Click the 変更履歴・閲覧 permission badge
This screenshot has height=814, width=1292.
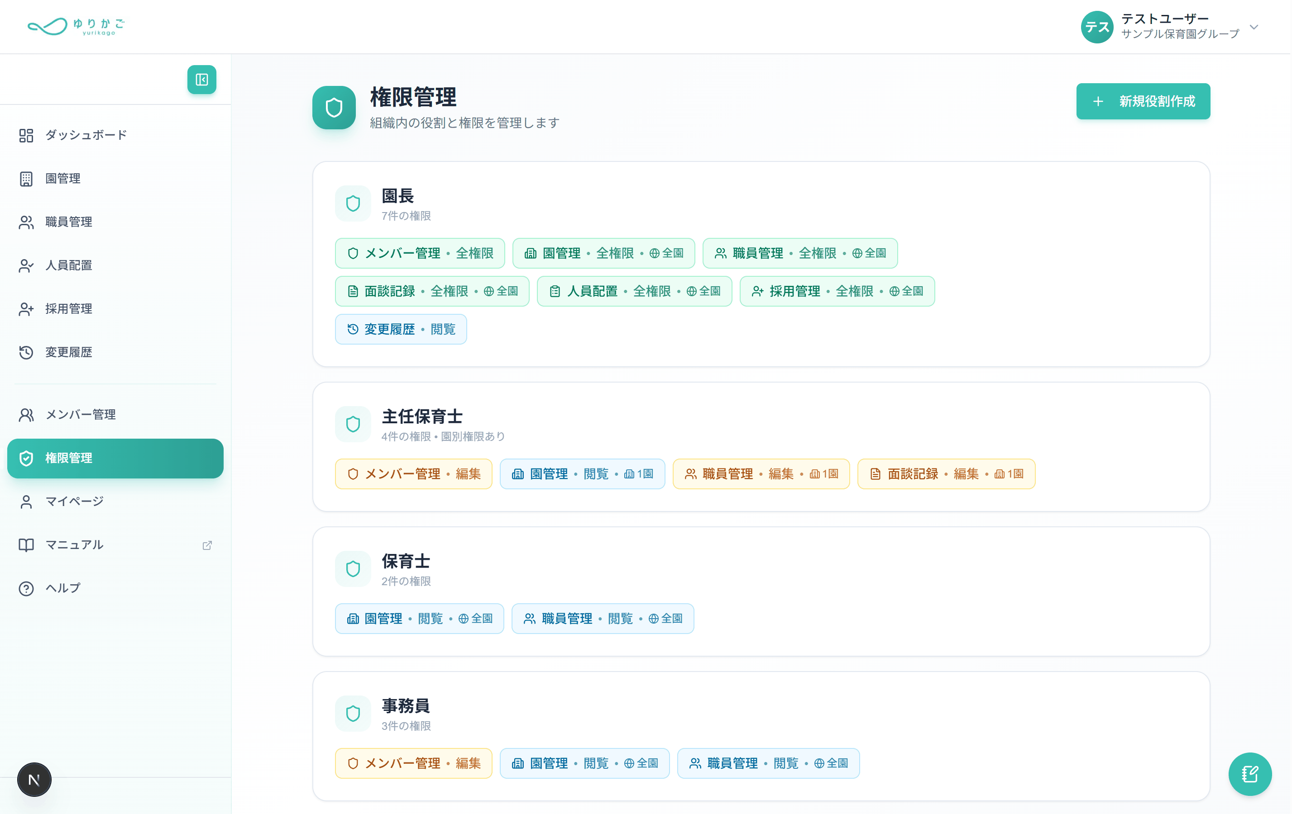(401, 329)
